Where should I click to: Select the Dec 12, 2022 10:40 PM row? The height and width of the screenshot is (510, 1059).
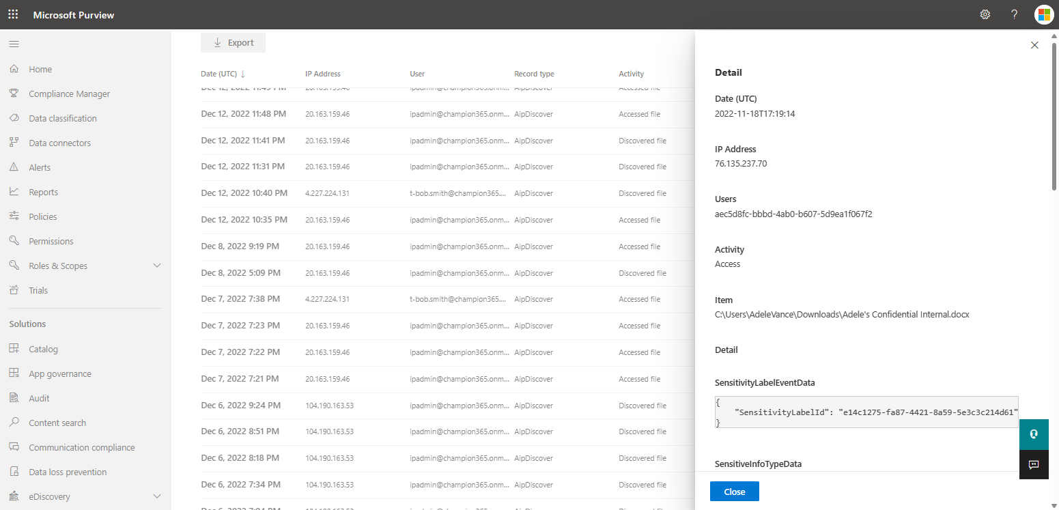click(448, 193)
